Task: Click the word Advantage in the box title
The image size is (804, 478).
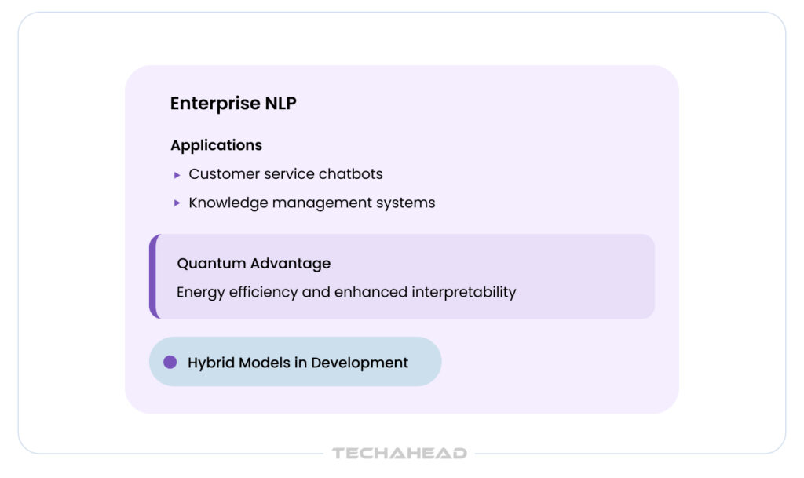Action: click(x=289, y=264)
